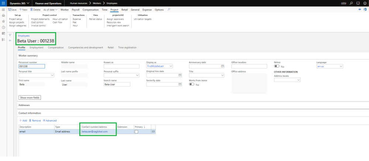The image size is (369, 161).
Task: Open the search magnifier in top bar
Action: click(x=351, y=3)
